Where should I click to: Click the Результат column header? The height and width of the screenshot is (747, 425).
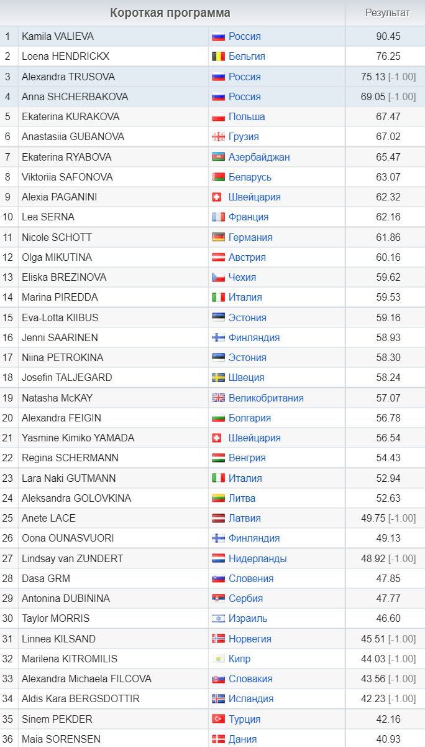point(388,13)
